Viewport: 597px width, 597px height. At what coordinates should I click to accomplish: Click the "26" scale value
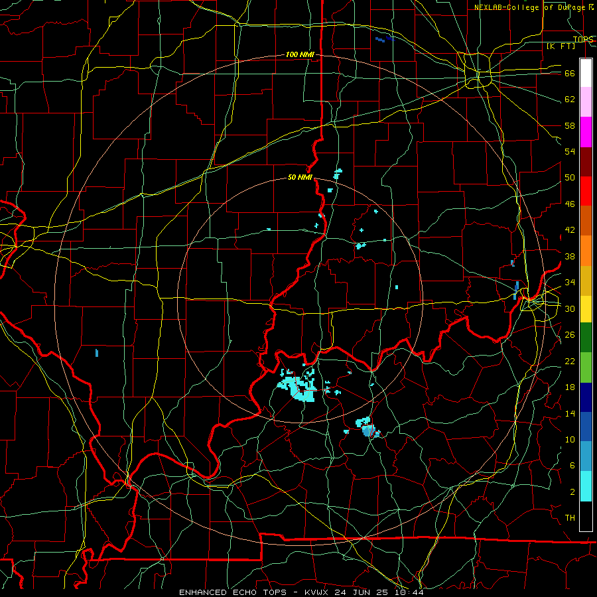pos(570,335)
